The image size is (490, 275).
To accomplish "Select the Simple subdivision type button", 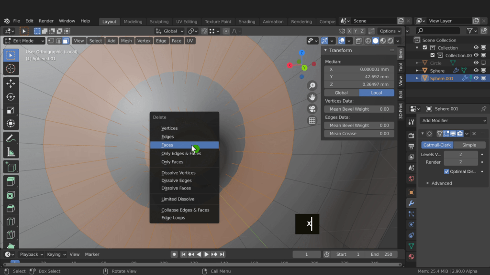I will [469, 145].
